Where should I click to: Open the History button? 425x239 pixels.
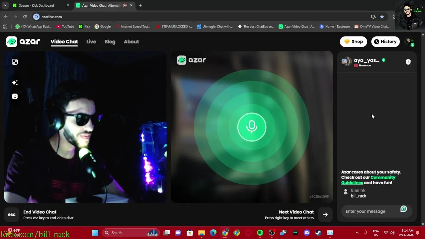pyautogui.click(x=385, y=41)
